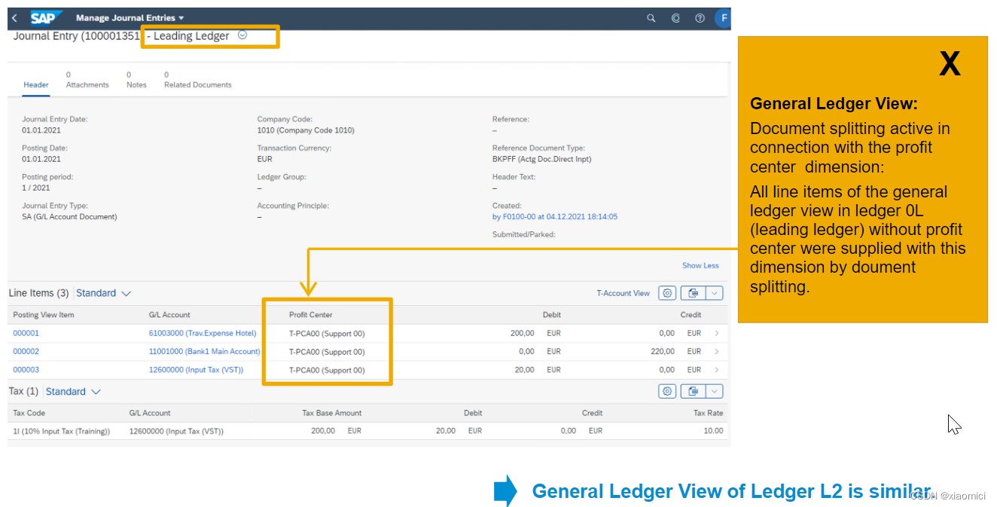Image resolution: width=997 pixels, height=507 pixels.
Task: Switch to the Related Documents tab
Action: click(x=198, y=80)
